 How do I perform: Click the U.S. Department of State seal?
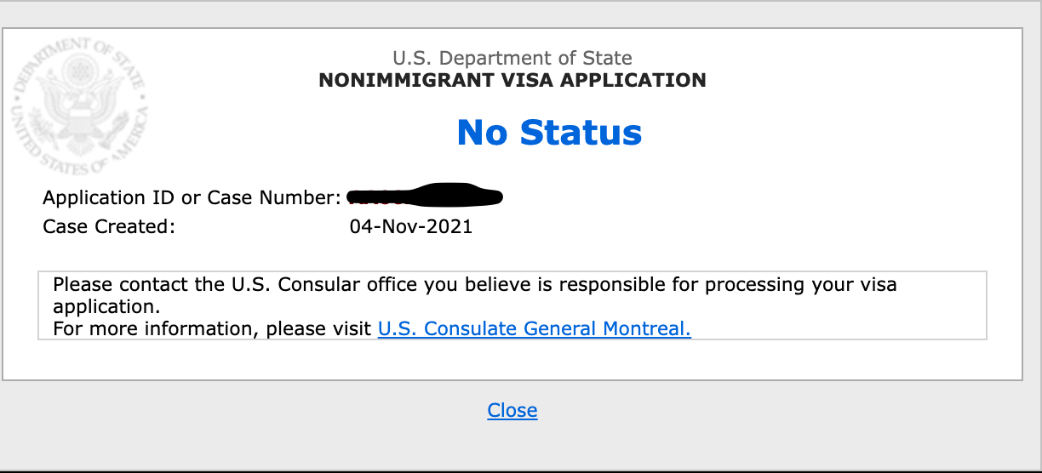78,104
